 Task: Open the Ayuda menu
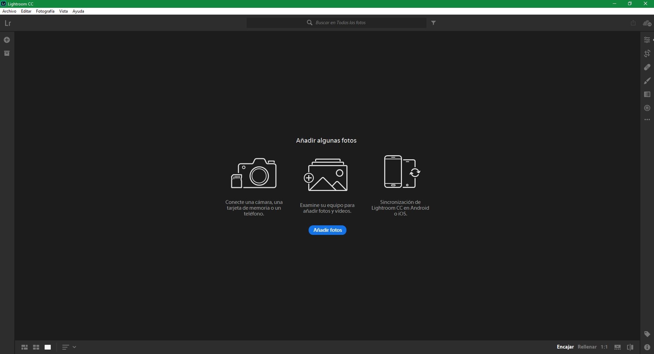(78, 11)
